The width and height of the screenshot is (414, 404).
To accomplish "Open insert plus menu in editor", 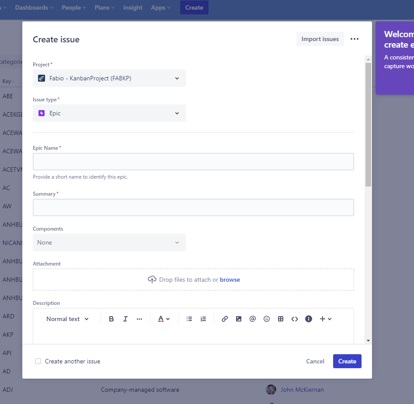I will coord(325,319).
